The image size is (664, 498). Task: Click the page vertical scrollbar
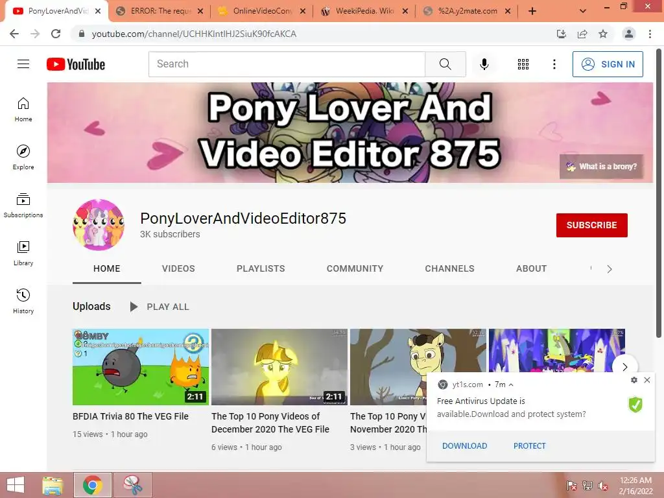[x=659, y=193]
